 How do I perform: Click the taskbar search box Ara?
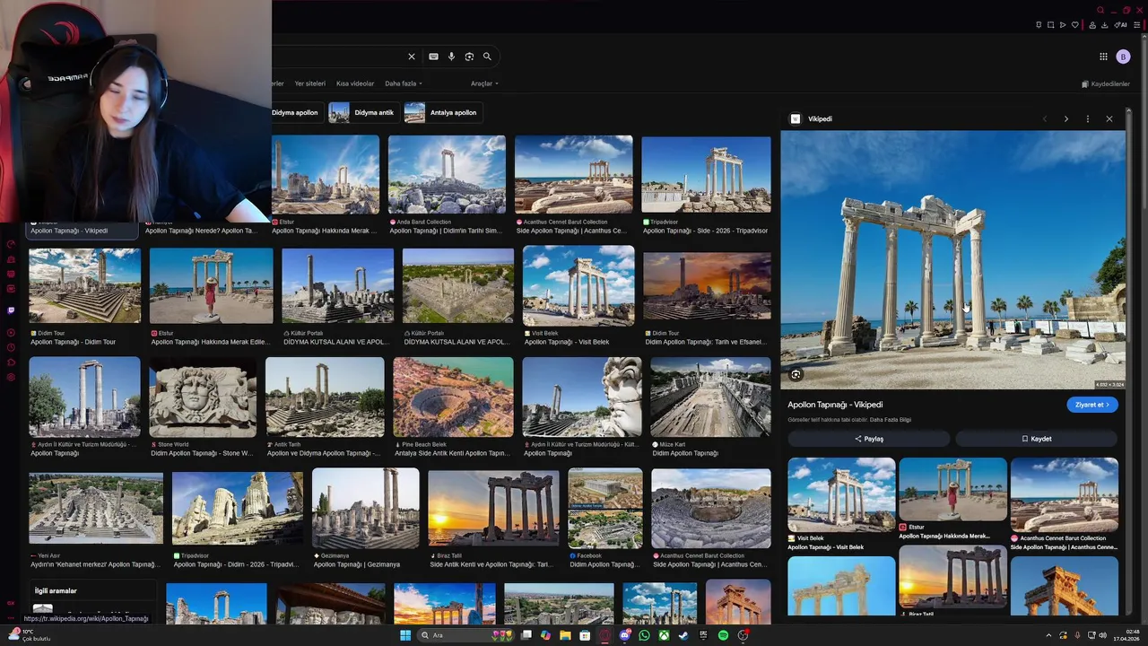(x=466, y=635)
